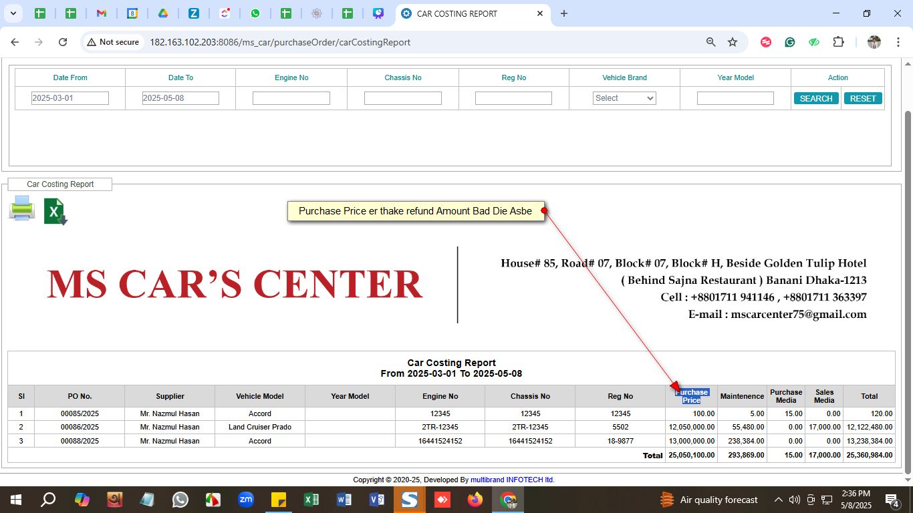This screenshot has height=513, width=913.
Task: Open Visio from the taskbar
Action: coord(377,500)
